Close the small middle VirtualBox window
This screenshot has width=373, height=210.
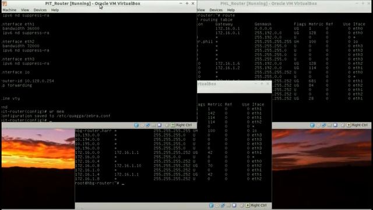(x=268, y=84)
